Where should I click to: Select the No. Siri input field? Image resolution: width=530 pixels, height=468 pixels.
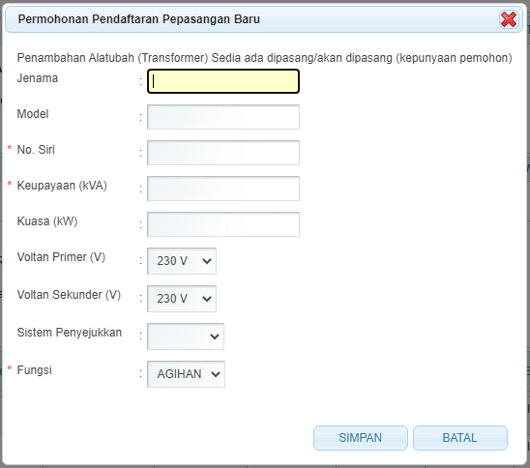pyautogui.click(x=223, y=153)
